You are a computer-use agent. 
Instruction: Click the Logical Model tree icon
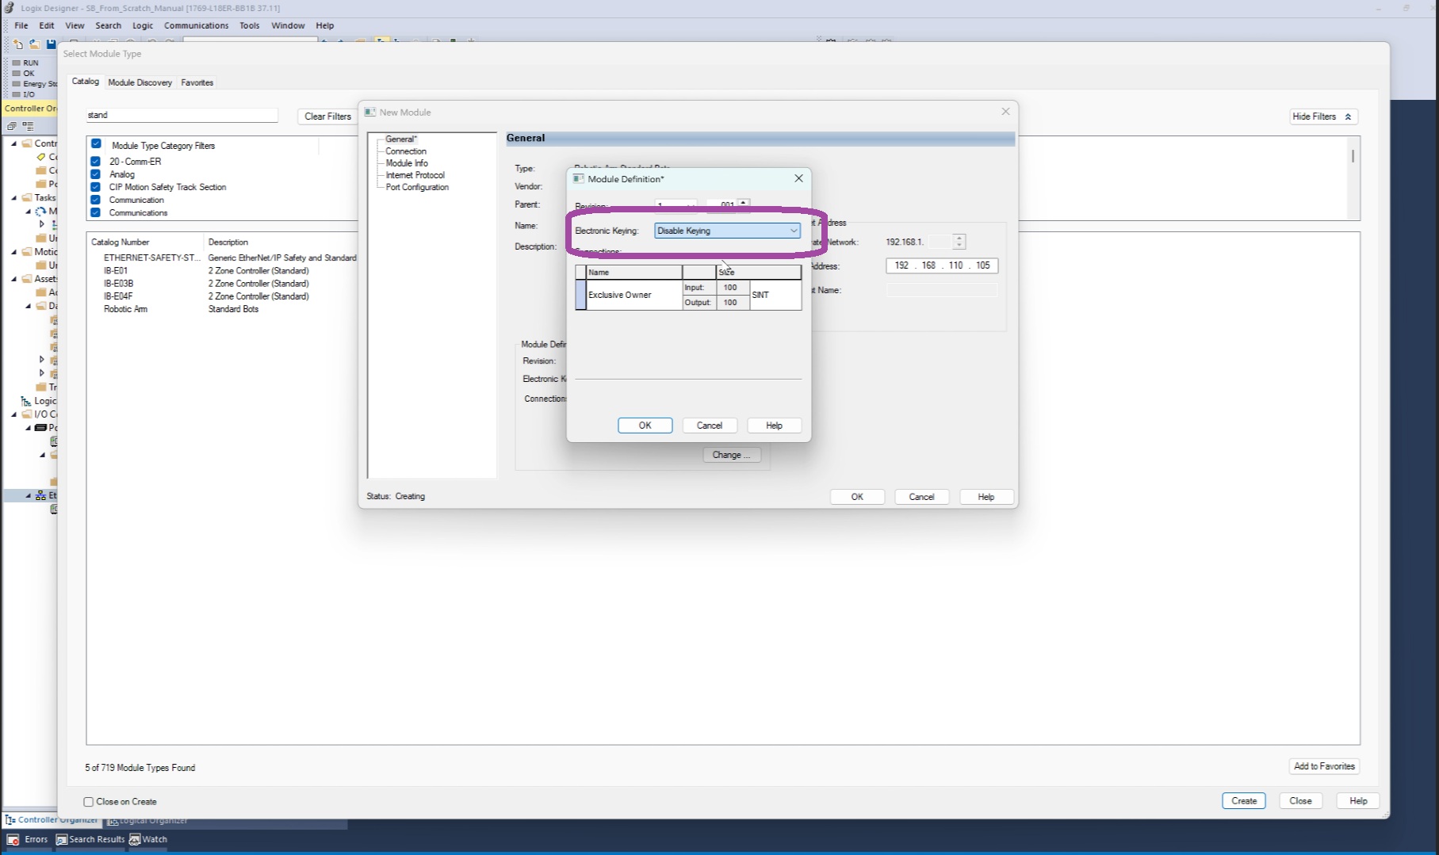coord(26,401)
